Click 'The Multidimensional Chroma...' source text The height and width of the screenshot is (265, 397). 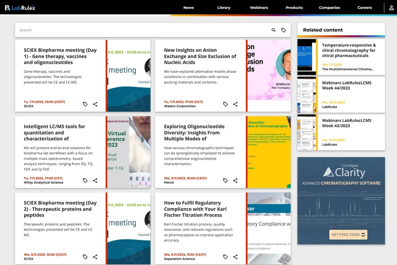click(x=347, y=69)
